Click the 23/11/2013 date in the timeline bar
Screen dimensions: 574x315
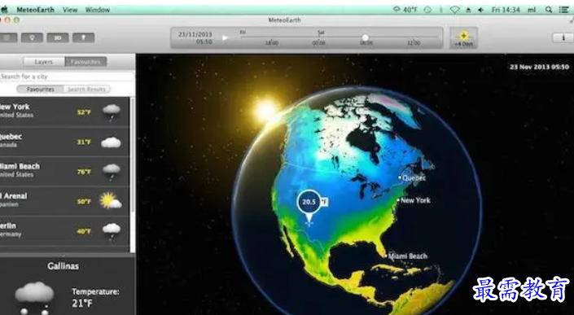click(195, 34)
